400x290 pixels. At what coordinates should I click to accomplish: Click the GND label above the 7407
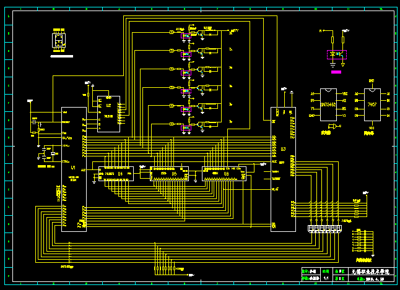tap(372, 81)
